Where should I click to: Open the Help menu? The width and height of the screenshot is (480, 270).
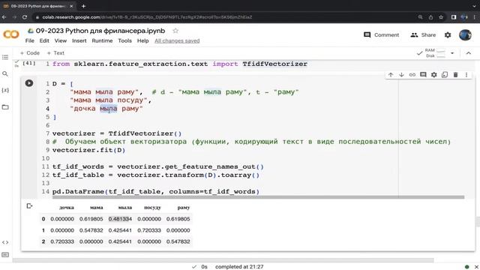tap(142, 40)
